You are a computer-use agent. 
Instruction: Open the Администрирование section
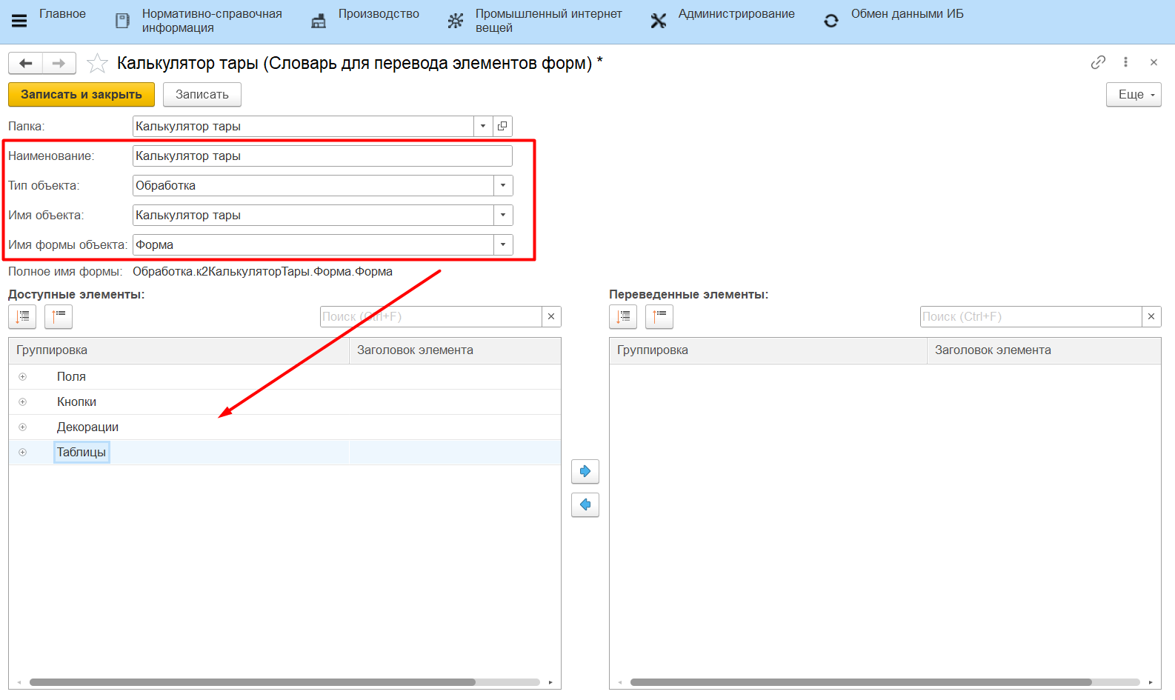pyautogui.click(x=736, y=14)
